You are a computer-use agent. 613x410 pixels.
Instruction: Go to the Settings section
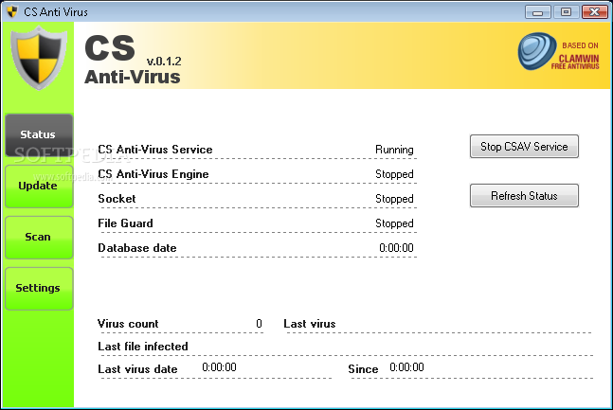point(39,289)
